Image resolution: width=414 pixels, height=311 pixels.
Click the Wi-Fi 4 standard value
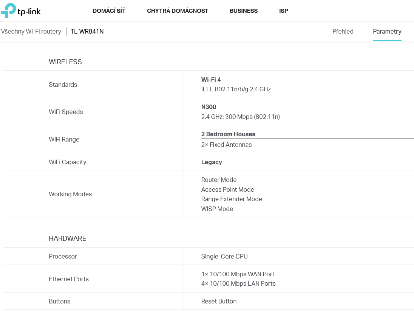click(x=211, y=80)
